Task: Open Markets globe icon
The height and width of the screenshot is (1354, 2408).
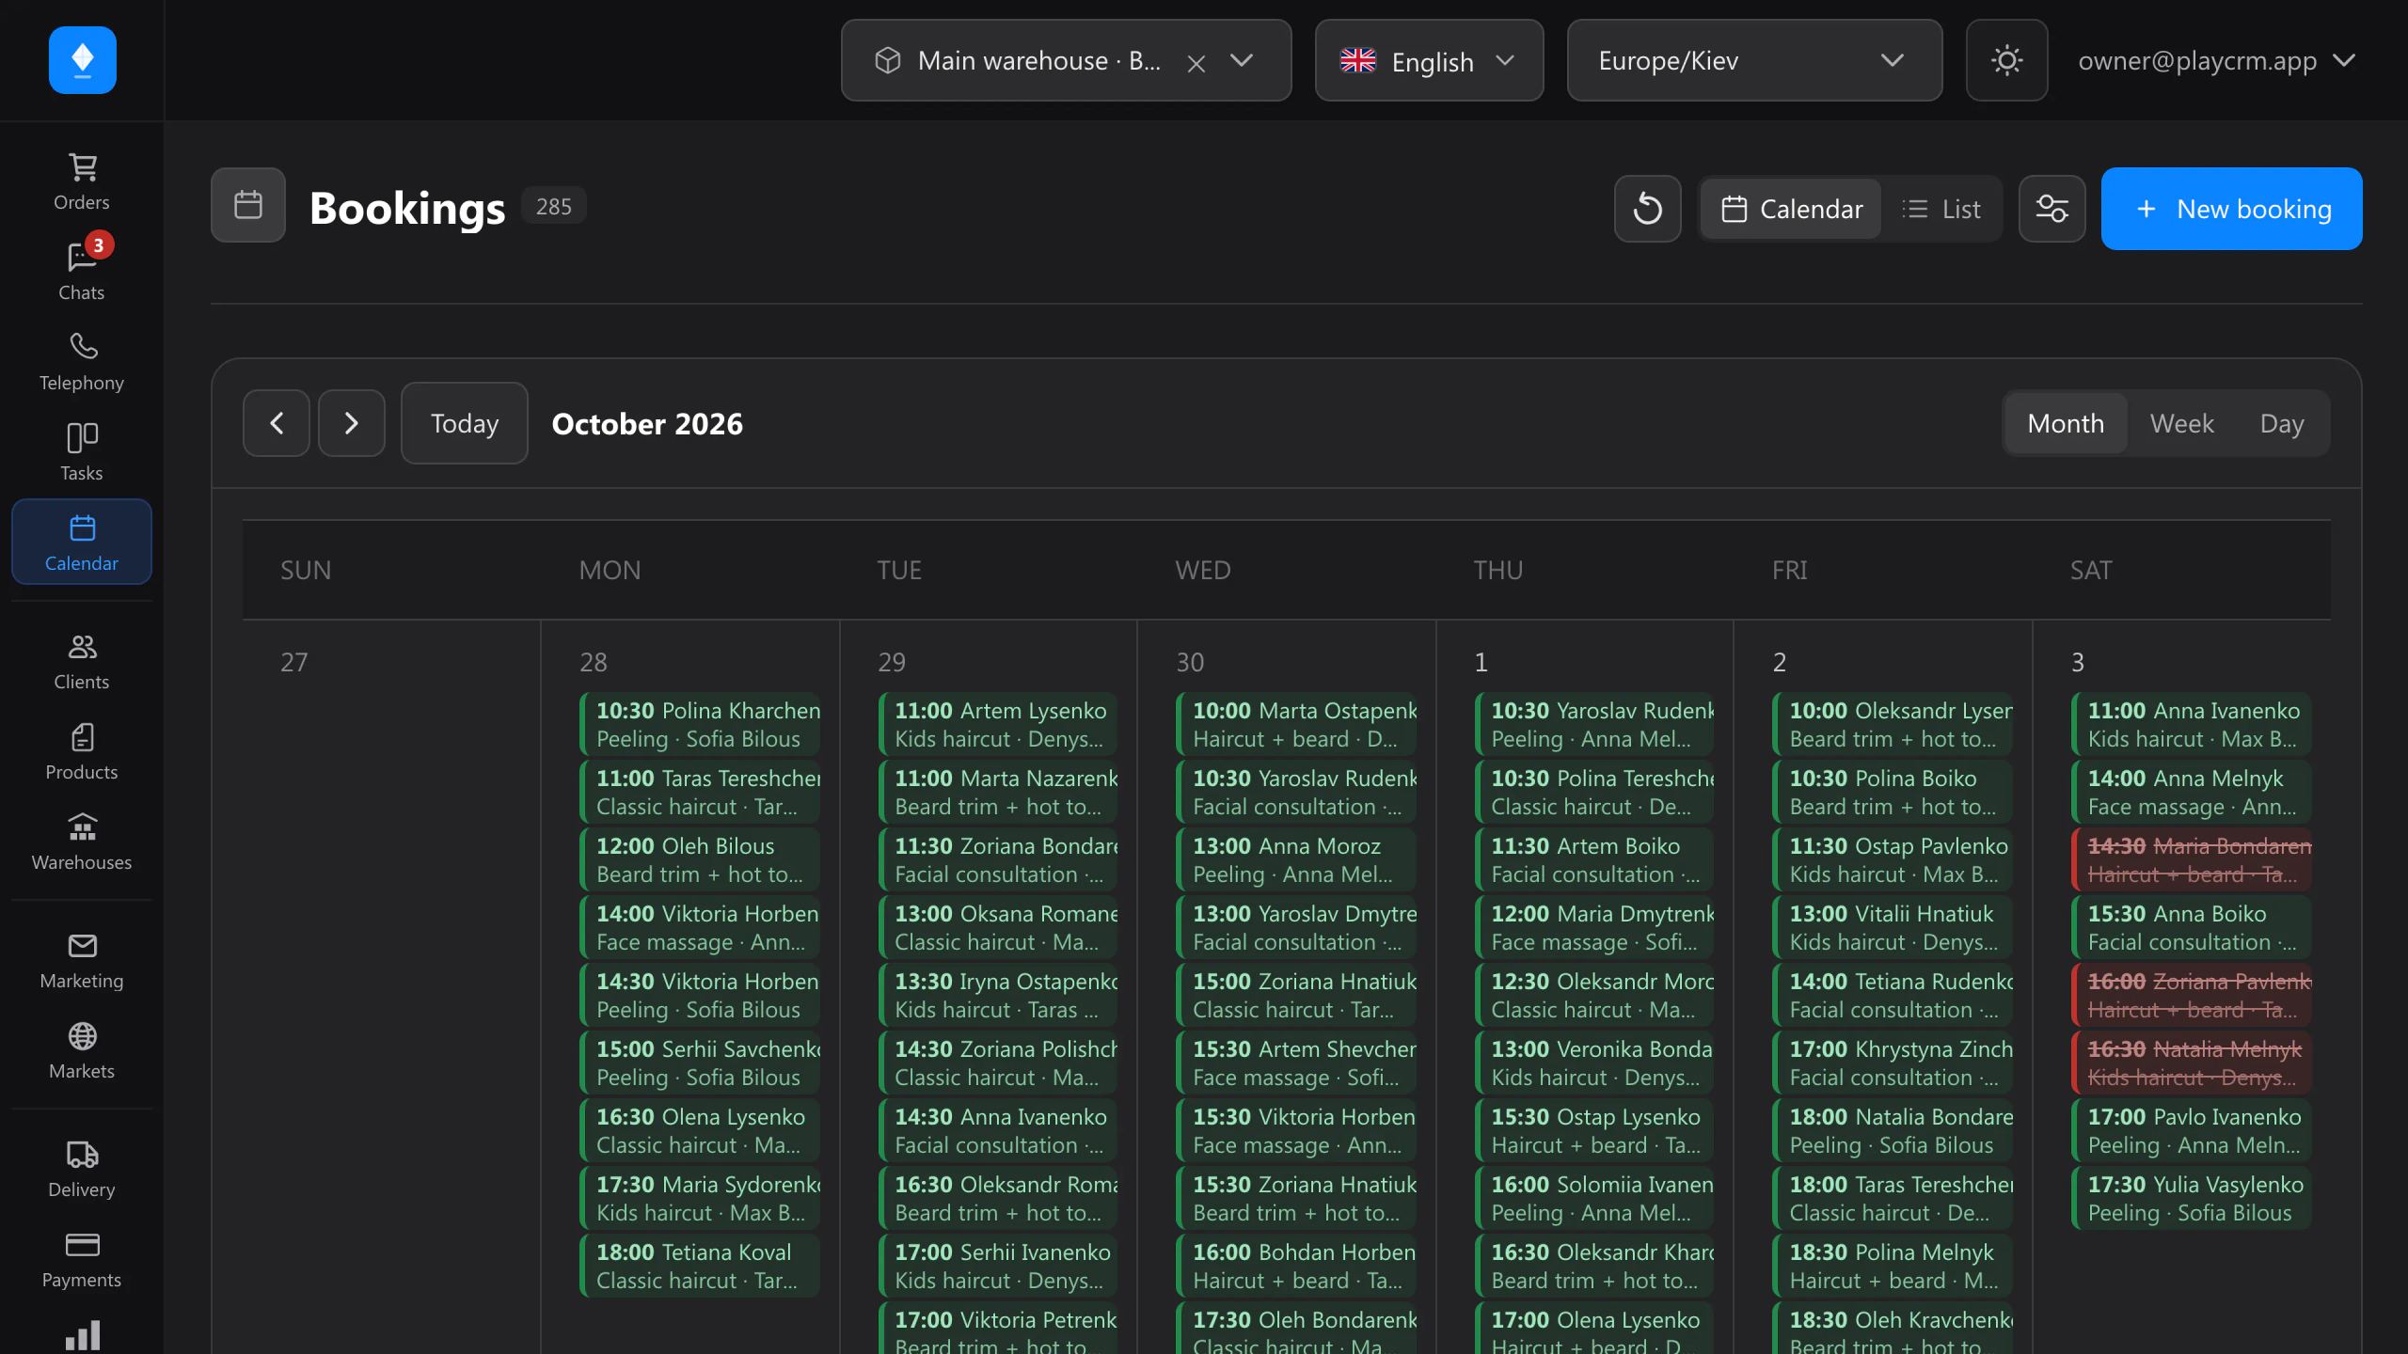Action: pyautogui.click(x=82, y=1051)
